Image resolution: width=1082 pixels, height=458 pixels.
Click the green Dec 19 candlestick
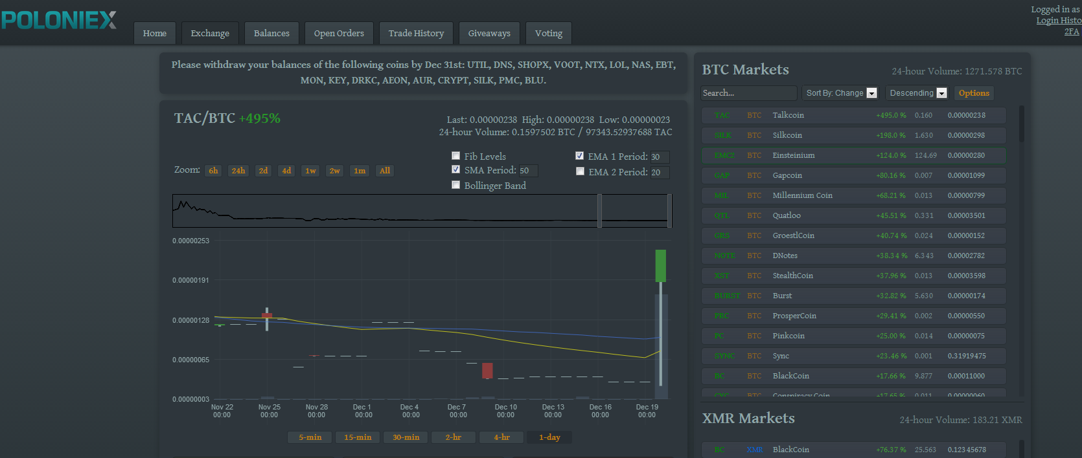(661, 266)
